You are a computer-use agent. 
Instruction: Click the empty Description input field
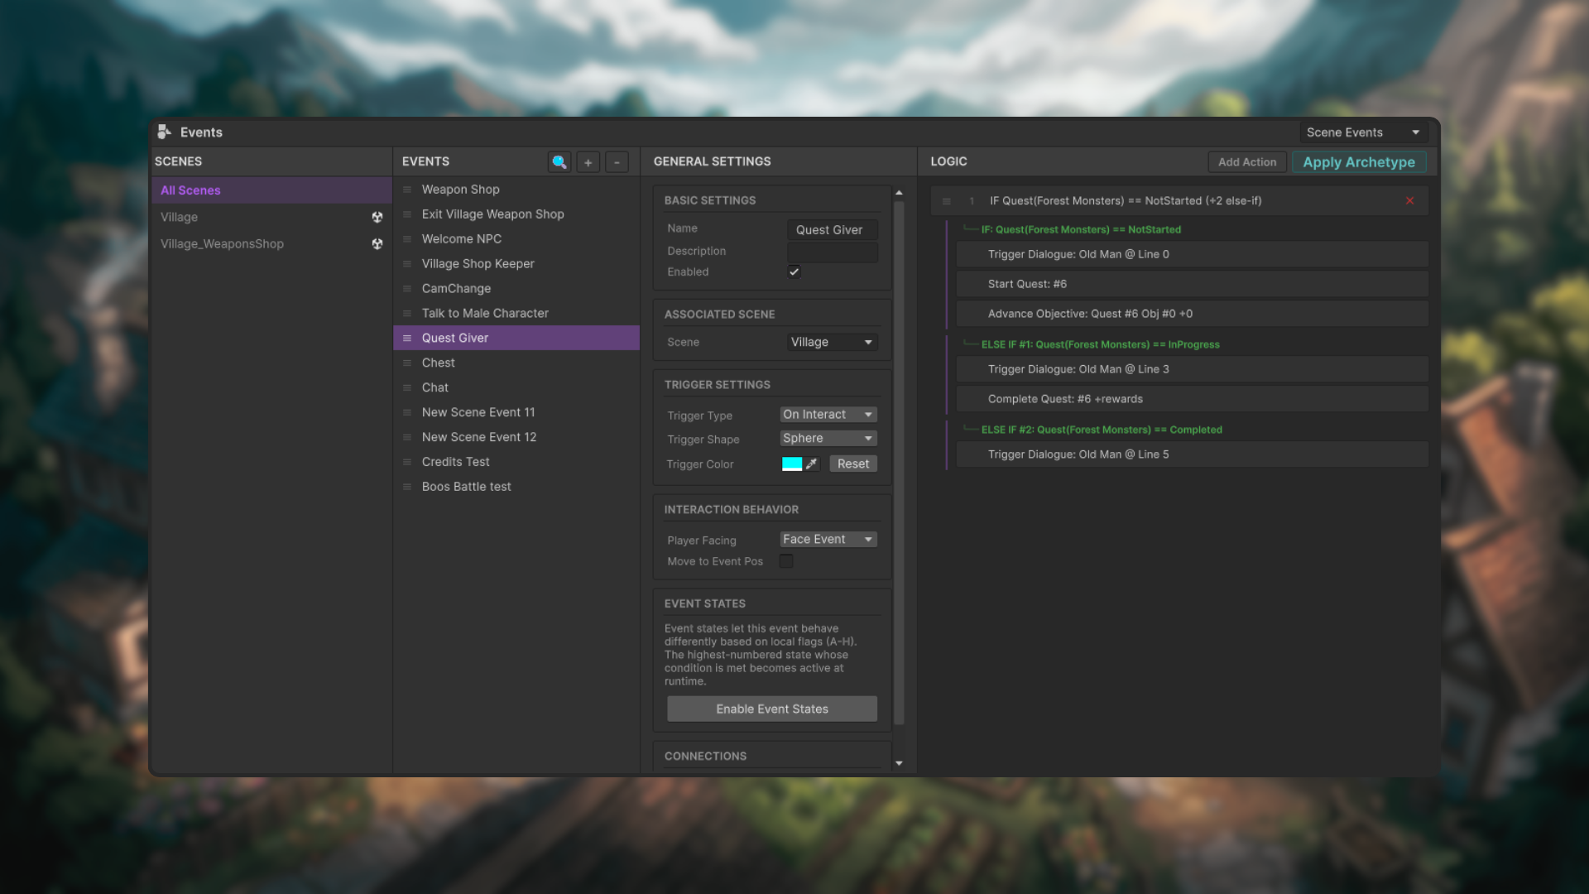(x=832, y=252)
